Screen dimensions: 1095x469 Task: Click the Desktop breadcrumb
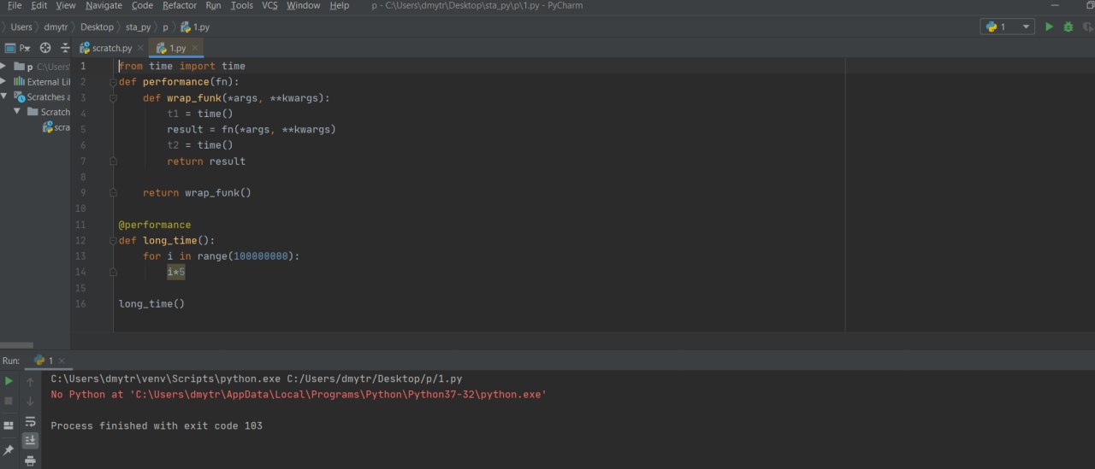coord(97,27)
